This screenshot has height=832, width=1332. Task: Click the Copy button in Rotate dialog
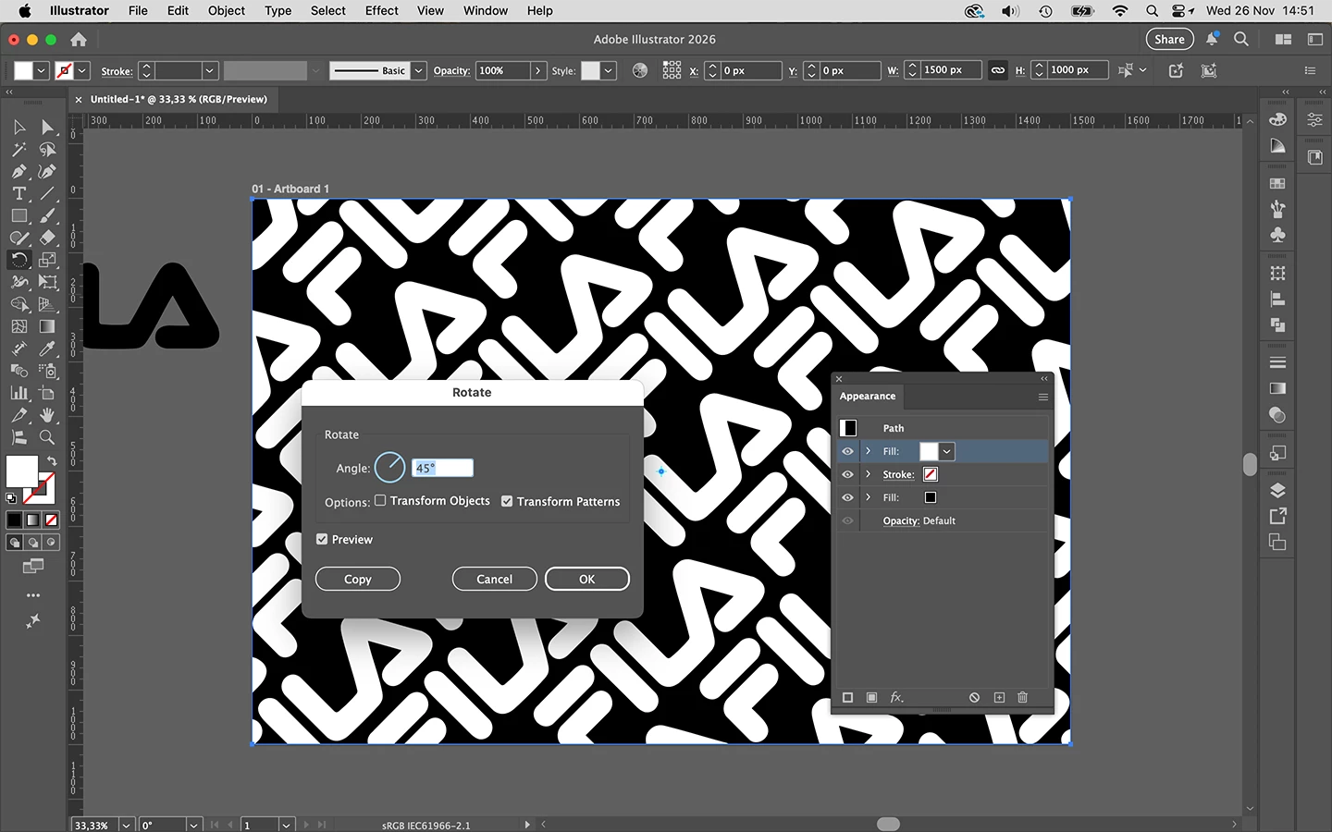coord(358,579)
